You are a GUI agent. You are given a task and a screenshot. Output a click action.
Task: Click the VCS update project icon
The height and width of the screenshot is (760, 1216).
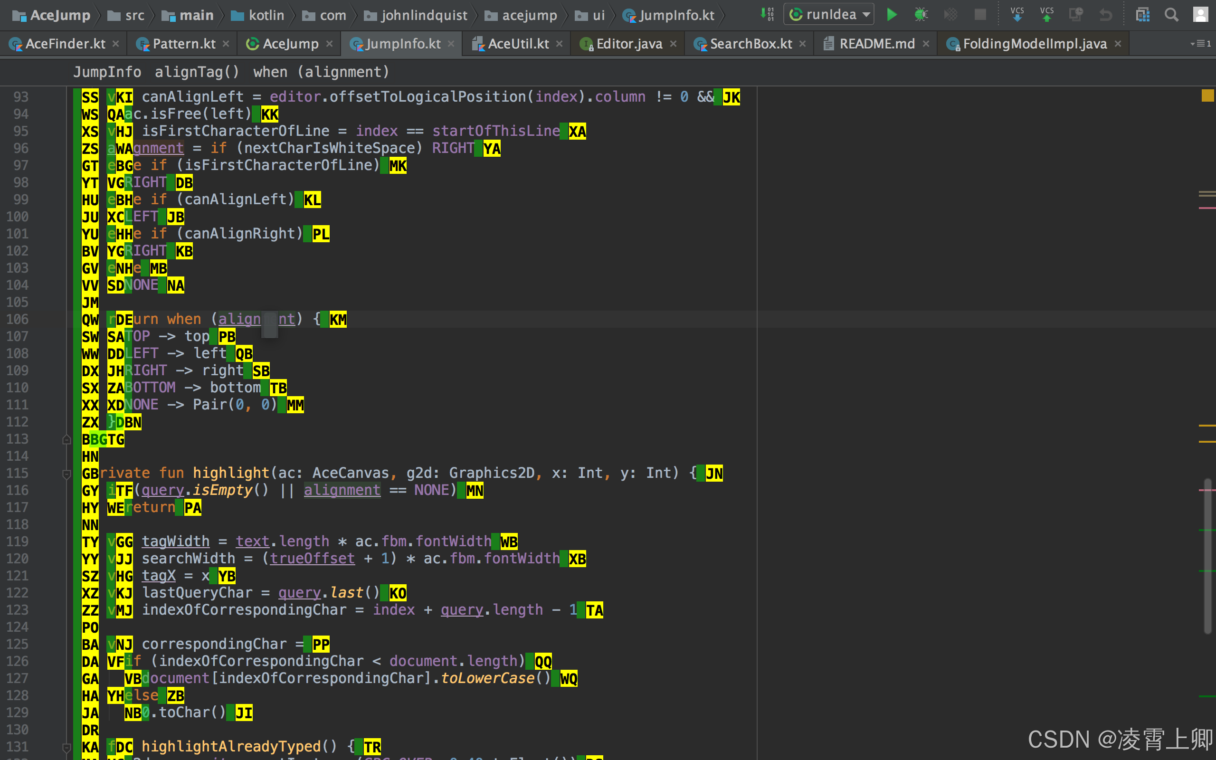coord(1017,15)
